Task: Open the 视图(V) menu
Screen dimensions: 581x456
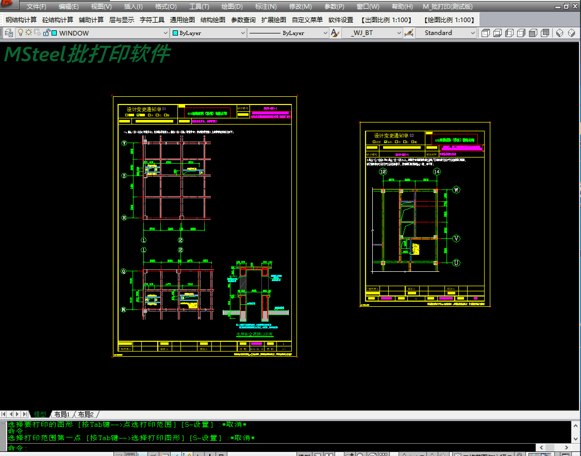Action: 101,7
